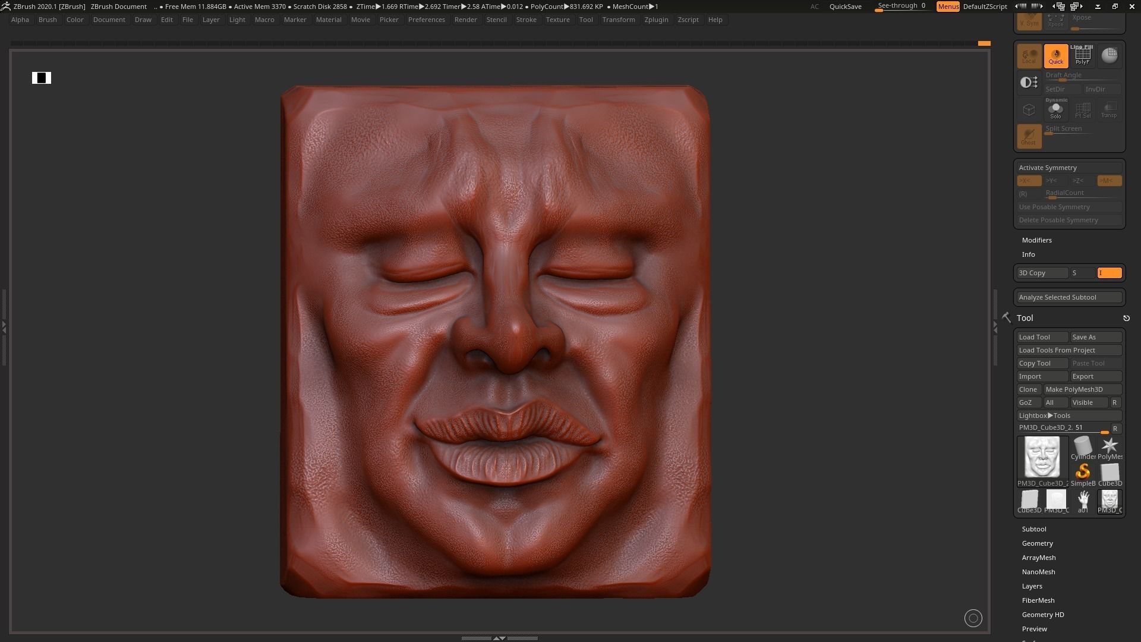Screen dimensions: 1141x642
Task: Open the Preferences menu
Action: point(426,20)
